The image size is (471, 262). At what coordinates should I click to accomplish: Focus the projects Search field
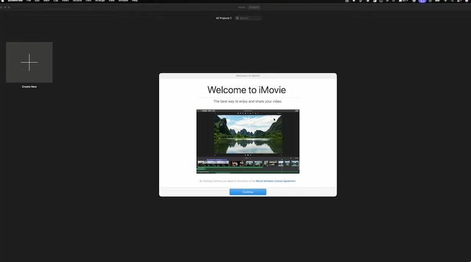point(248,18)
